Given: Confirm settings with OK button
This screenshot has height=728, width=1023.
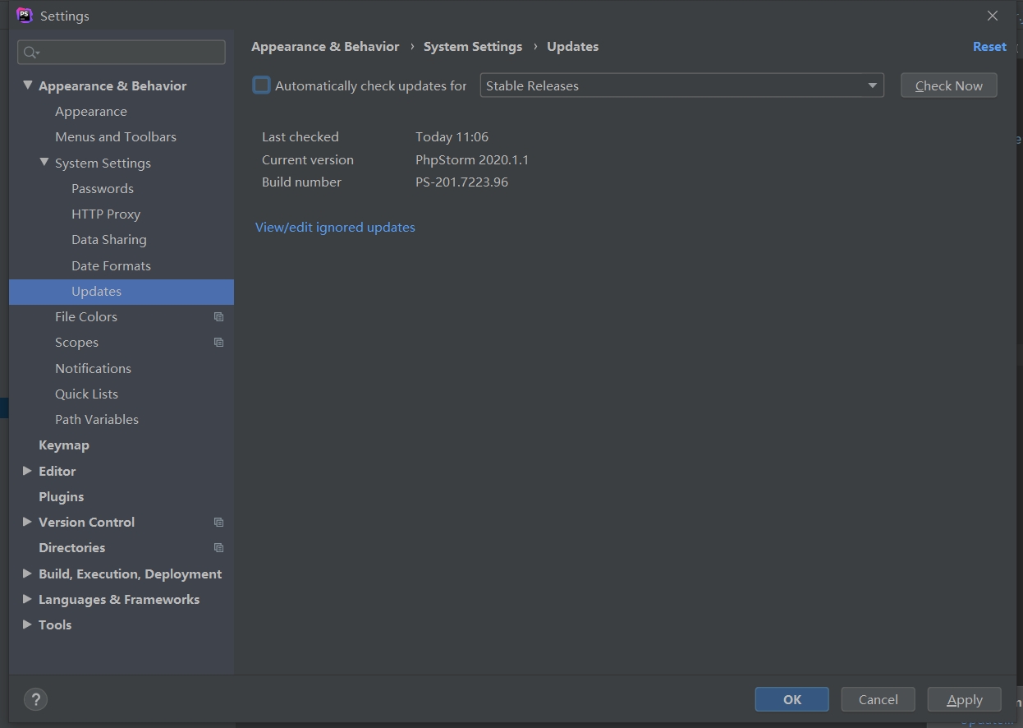Looking at the screenshot, I should (792, 699).
